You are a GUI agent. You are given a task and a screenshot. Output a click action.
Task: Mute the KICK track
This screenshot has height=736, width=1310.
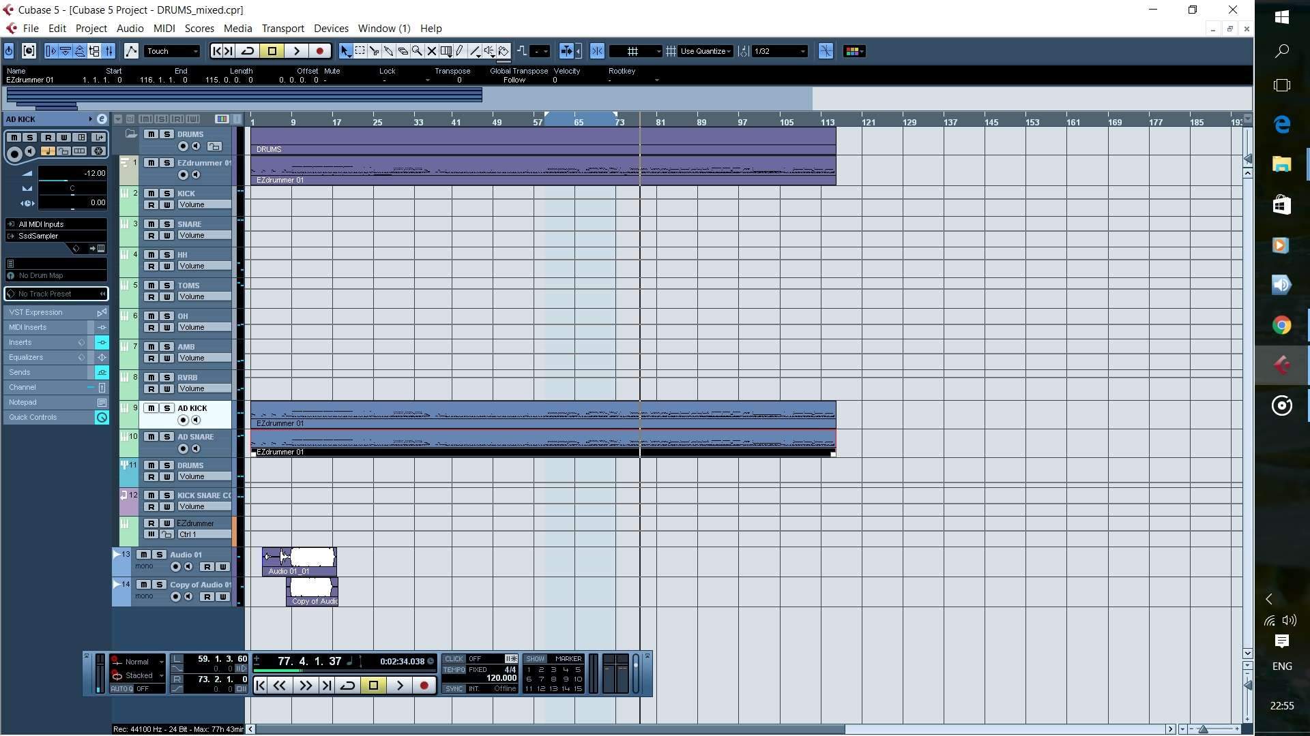coord(151,194)
